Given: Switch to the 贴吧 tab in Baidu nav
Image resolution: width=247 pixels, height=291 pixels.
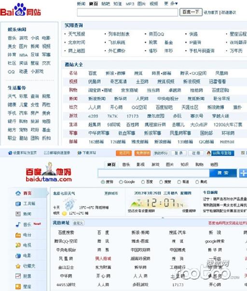Looking at the screenshot, I should pos(106,4).
